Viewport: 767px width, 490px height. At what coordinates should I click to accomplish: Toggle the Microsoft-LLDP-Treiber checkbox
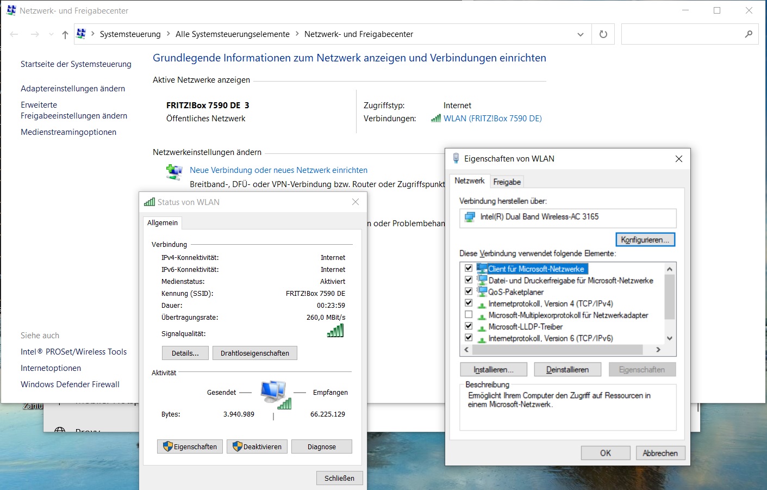pyautogui.click(x=469, y=326)
